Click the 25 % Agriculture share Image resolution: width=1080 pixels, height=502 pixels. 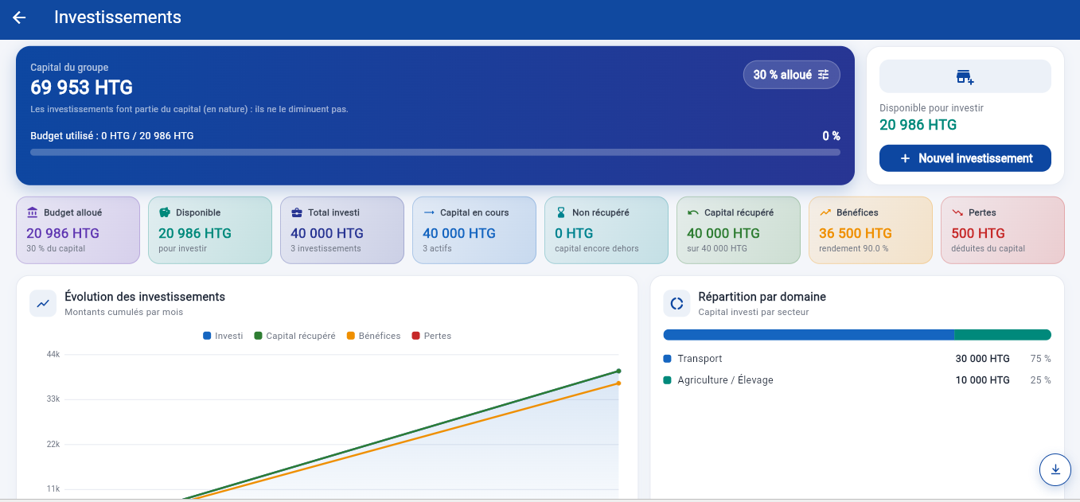[1041, 380]
